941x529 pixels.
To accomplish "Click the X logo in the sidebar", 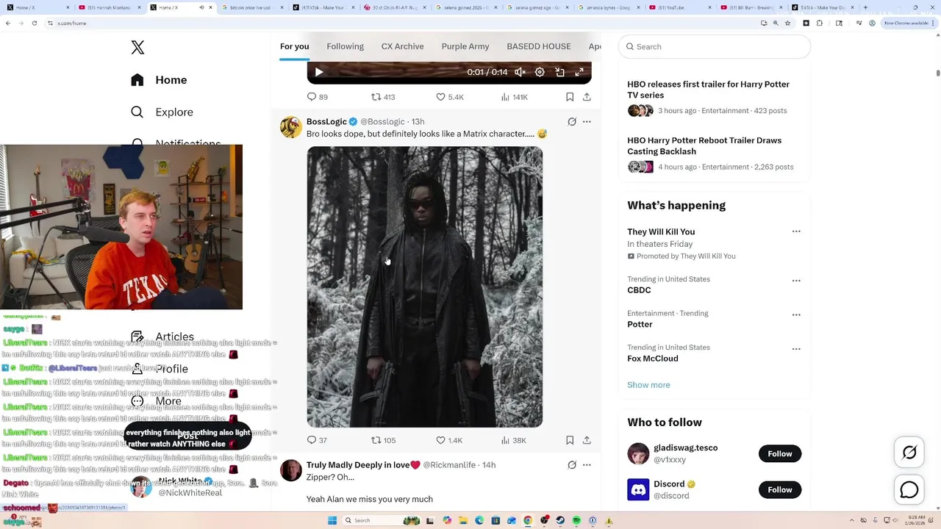I will (x=137, y=47).
